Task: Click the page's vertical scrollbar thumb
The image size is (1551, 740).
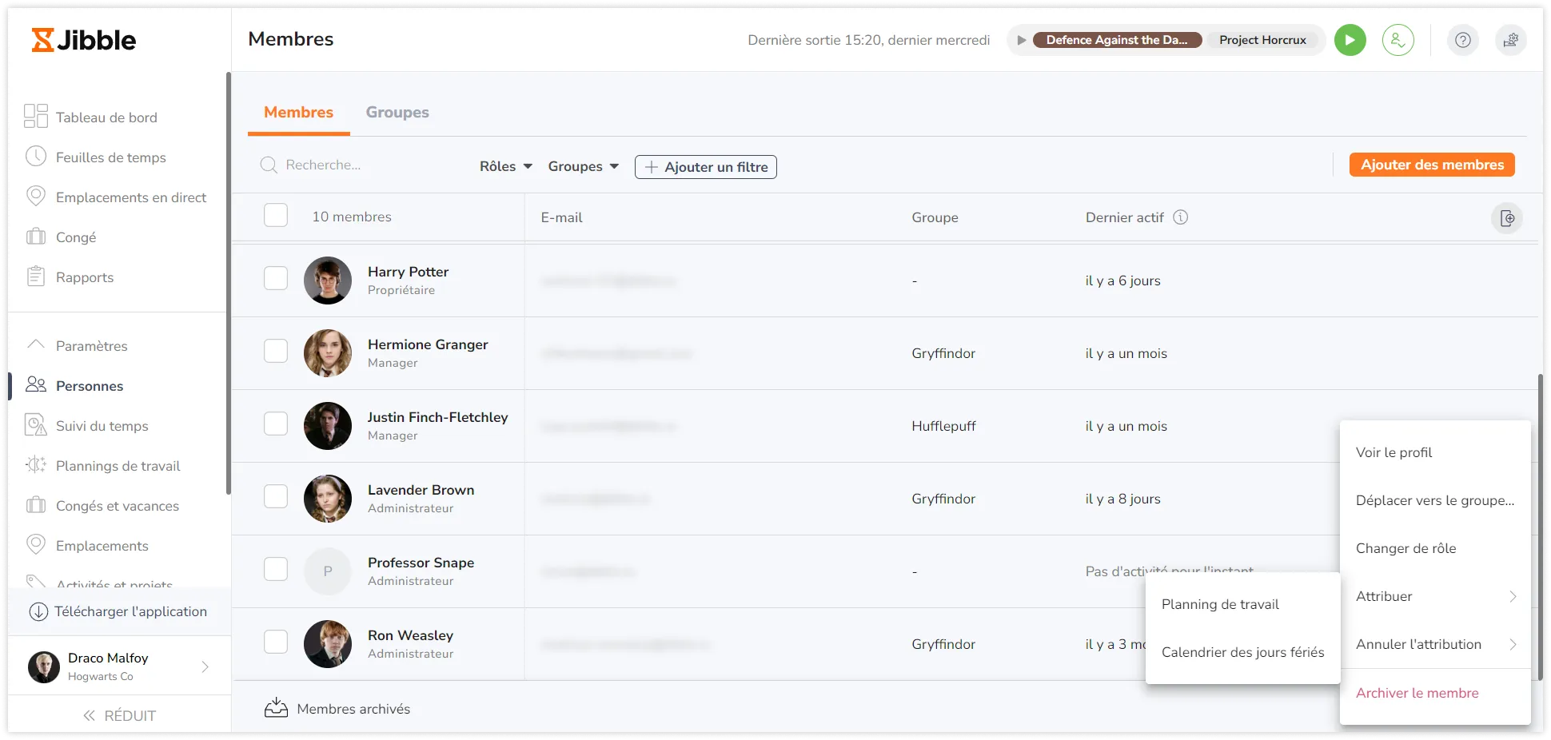Action: pyautogui.click(x=1539, y=527)
